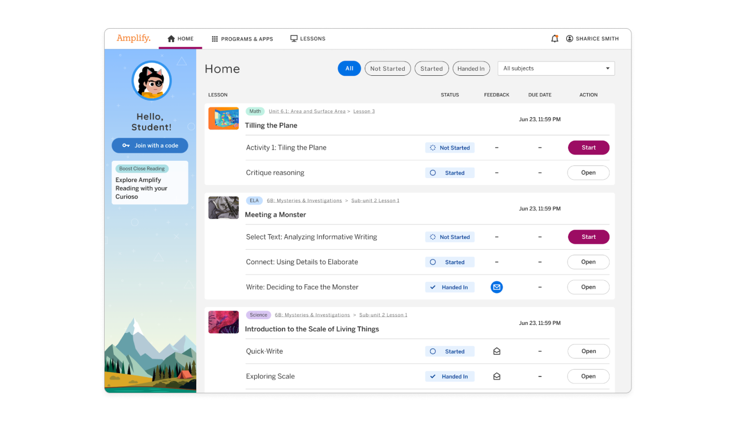Expand the All subjects dropdown
This screenshot has width=736, height=422.
(x=556, y=68)
